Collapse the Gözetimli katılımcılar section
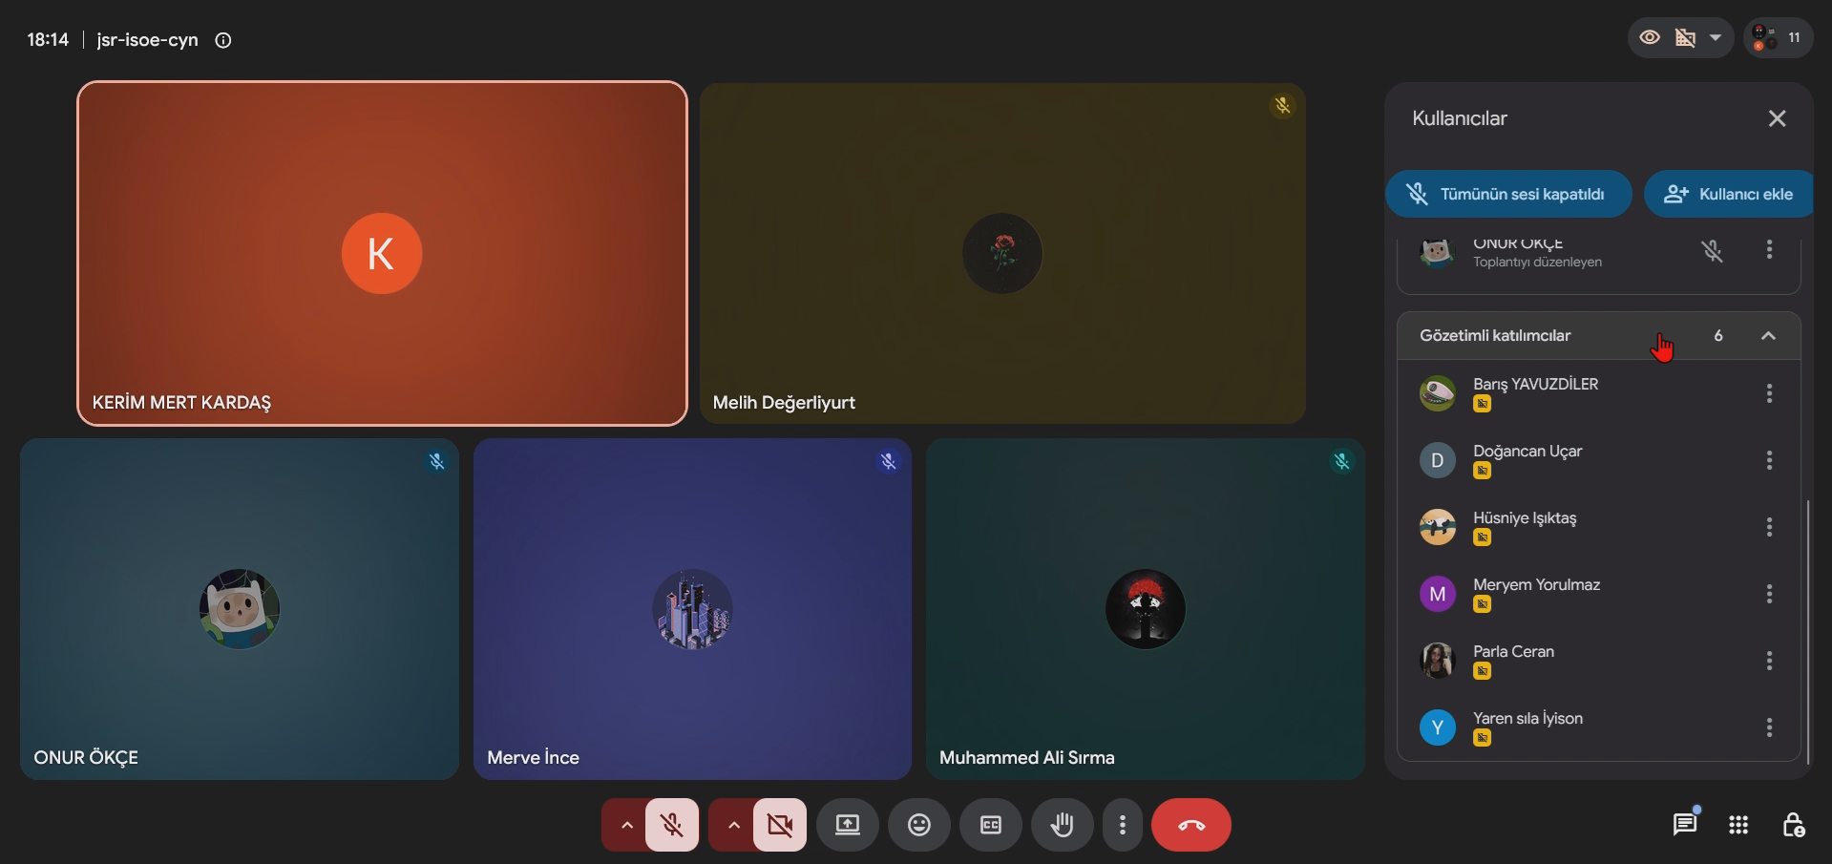The width and height of the screenshot is (1832, 864). pos(1768,336)
